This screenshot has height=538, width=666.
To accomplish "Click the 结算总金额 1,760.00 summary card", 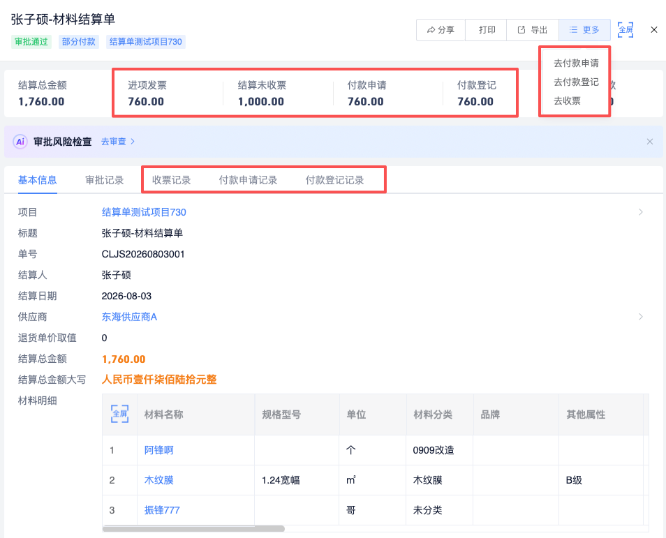I will tap(42, 94).
